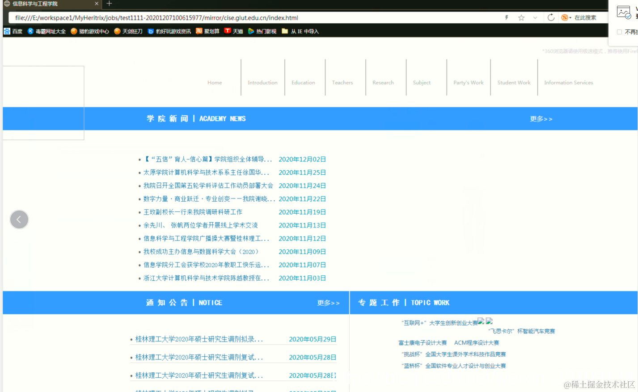The height and width of the screenshot is (392, 638).
Task: Reload the page with refresh icon
Action: 551,17
